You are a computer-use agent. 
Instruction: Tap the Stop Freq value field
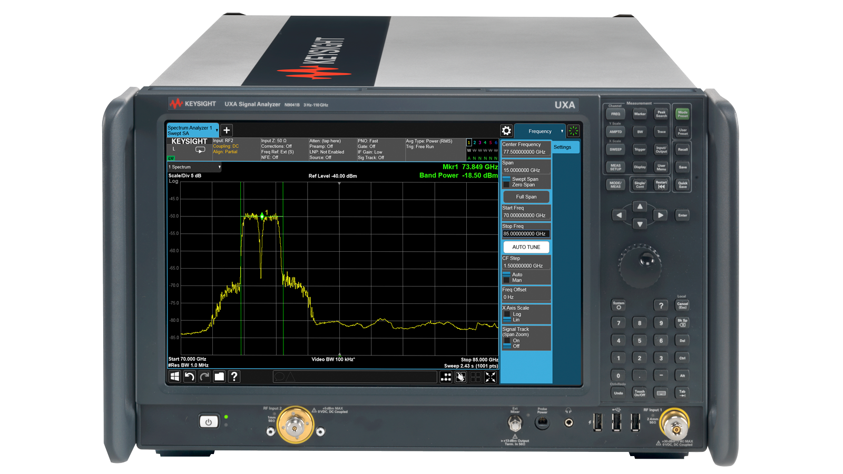[526, 234]
